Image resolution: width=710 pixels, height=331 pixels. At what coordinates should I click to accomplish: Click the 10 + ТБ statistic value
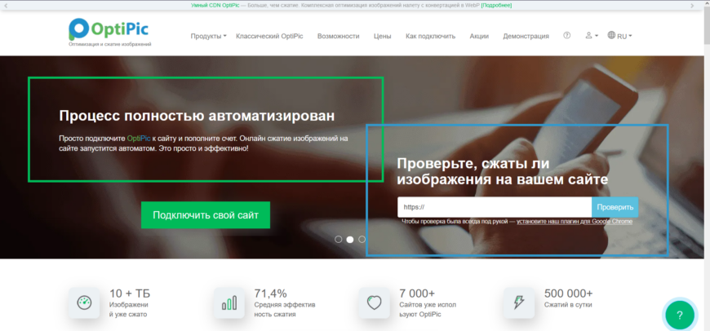(x=130, y=293)
